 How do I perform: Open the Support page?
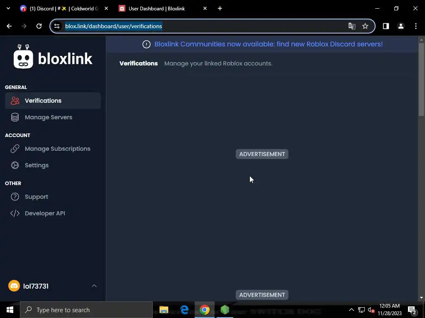53,197
